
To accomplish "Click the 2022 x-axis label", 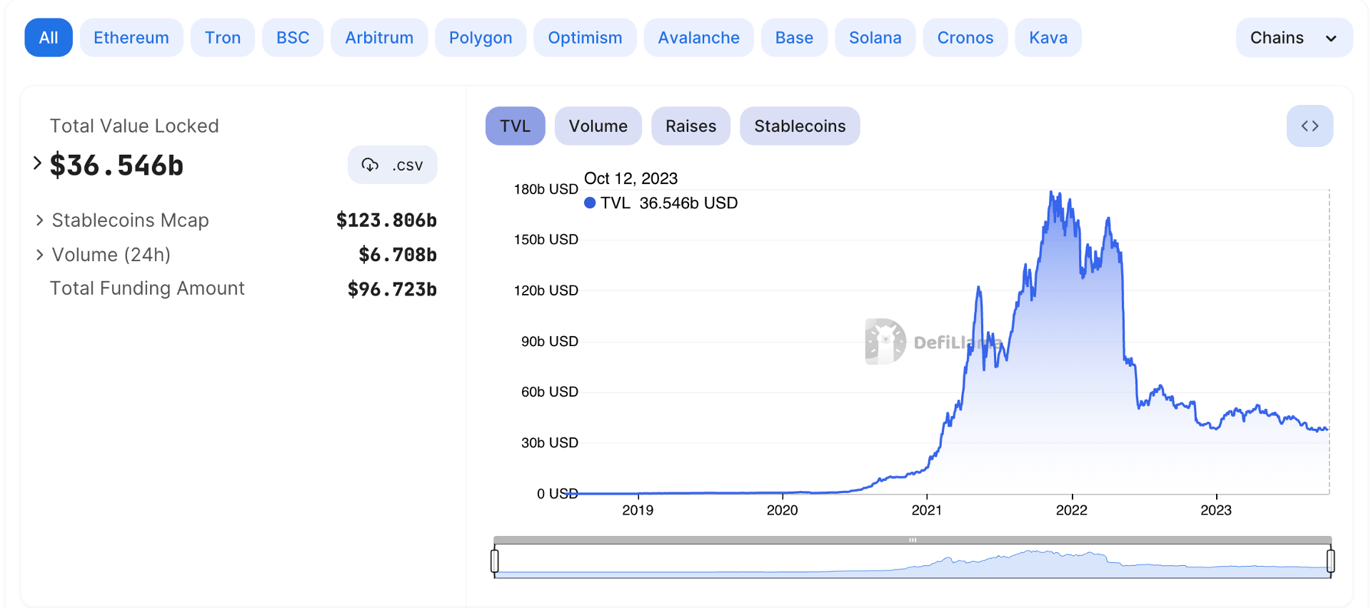I will 1072,510.
